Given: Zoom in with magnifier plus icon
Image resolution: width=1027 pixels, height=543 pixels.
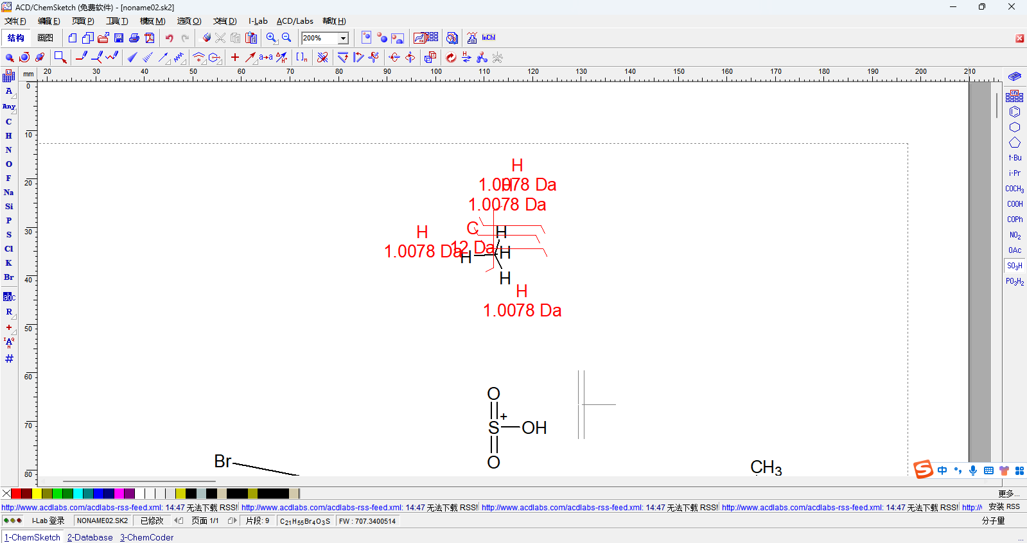Looking at the screenshot, I should point(272,38).
